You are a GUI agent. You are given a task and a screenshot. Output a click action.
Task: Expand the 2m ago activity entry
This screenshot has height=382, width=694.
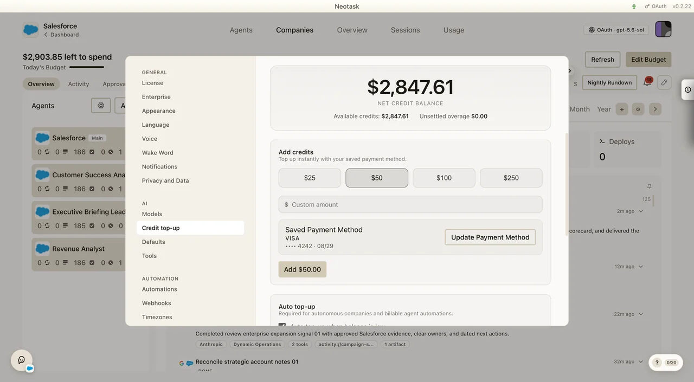pyautogui.click(x=641, y=211)
